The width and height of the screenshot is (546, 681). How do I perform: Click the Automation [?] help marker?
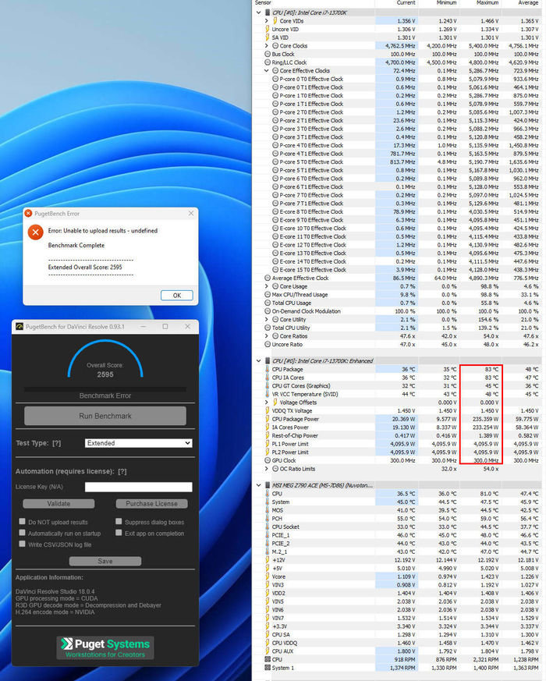tap(122, 471)
